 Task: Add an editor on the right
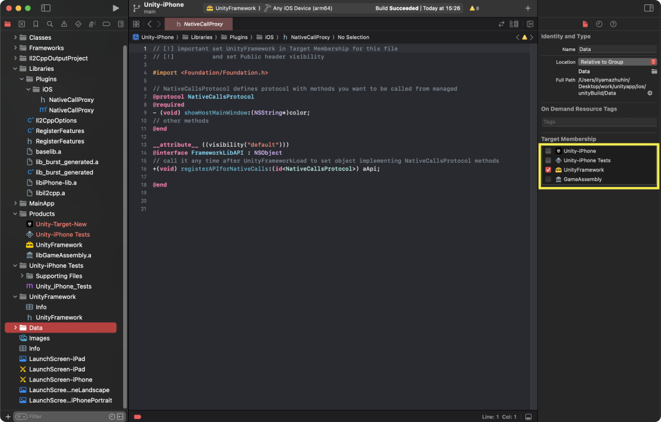tap(530, 24)
